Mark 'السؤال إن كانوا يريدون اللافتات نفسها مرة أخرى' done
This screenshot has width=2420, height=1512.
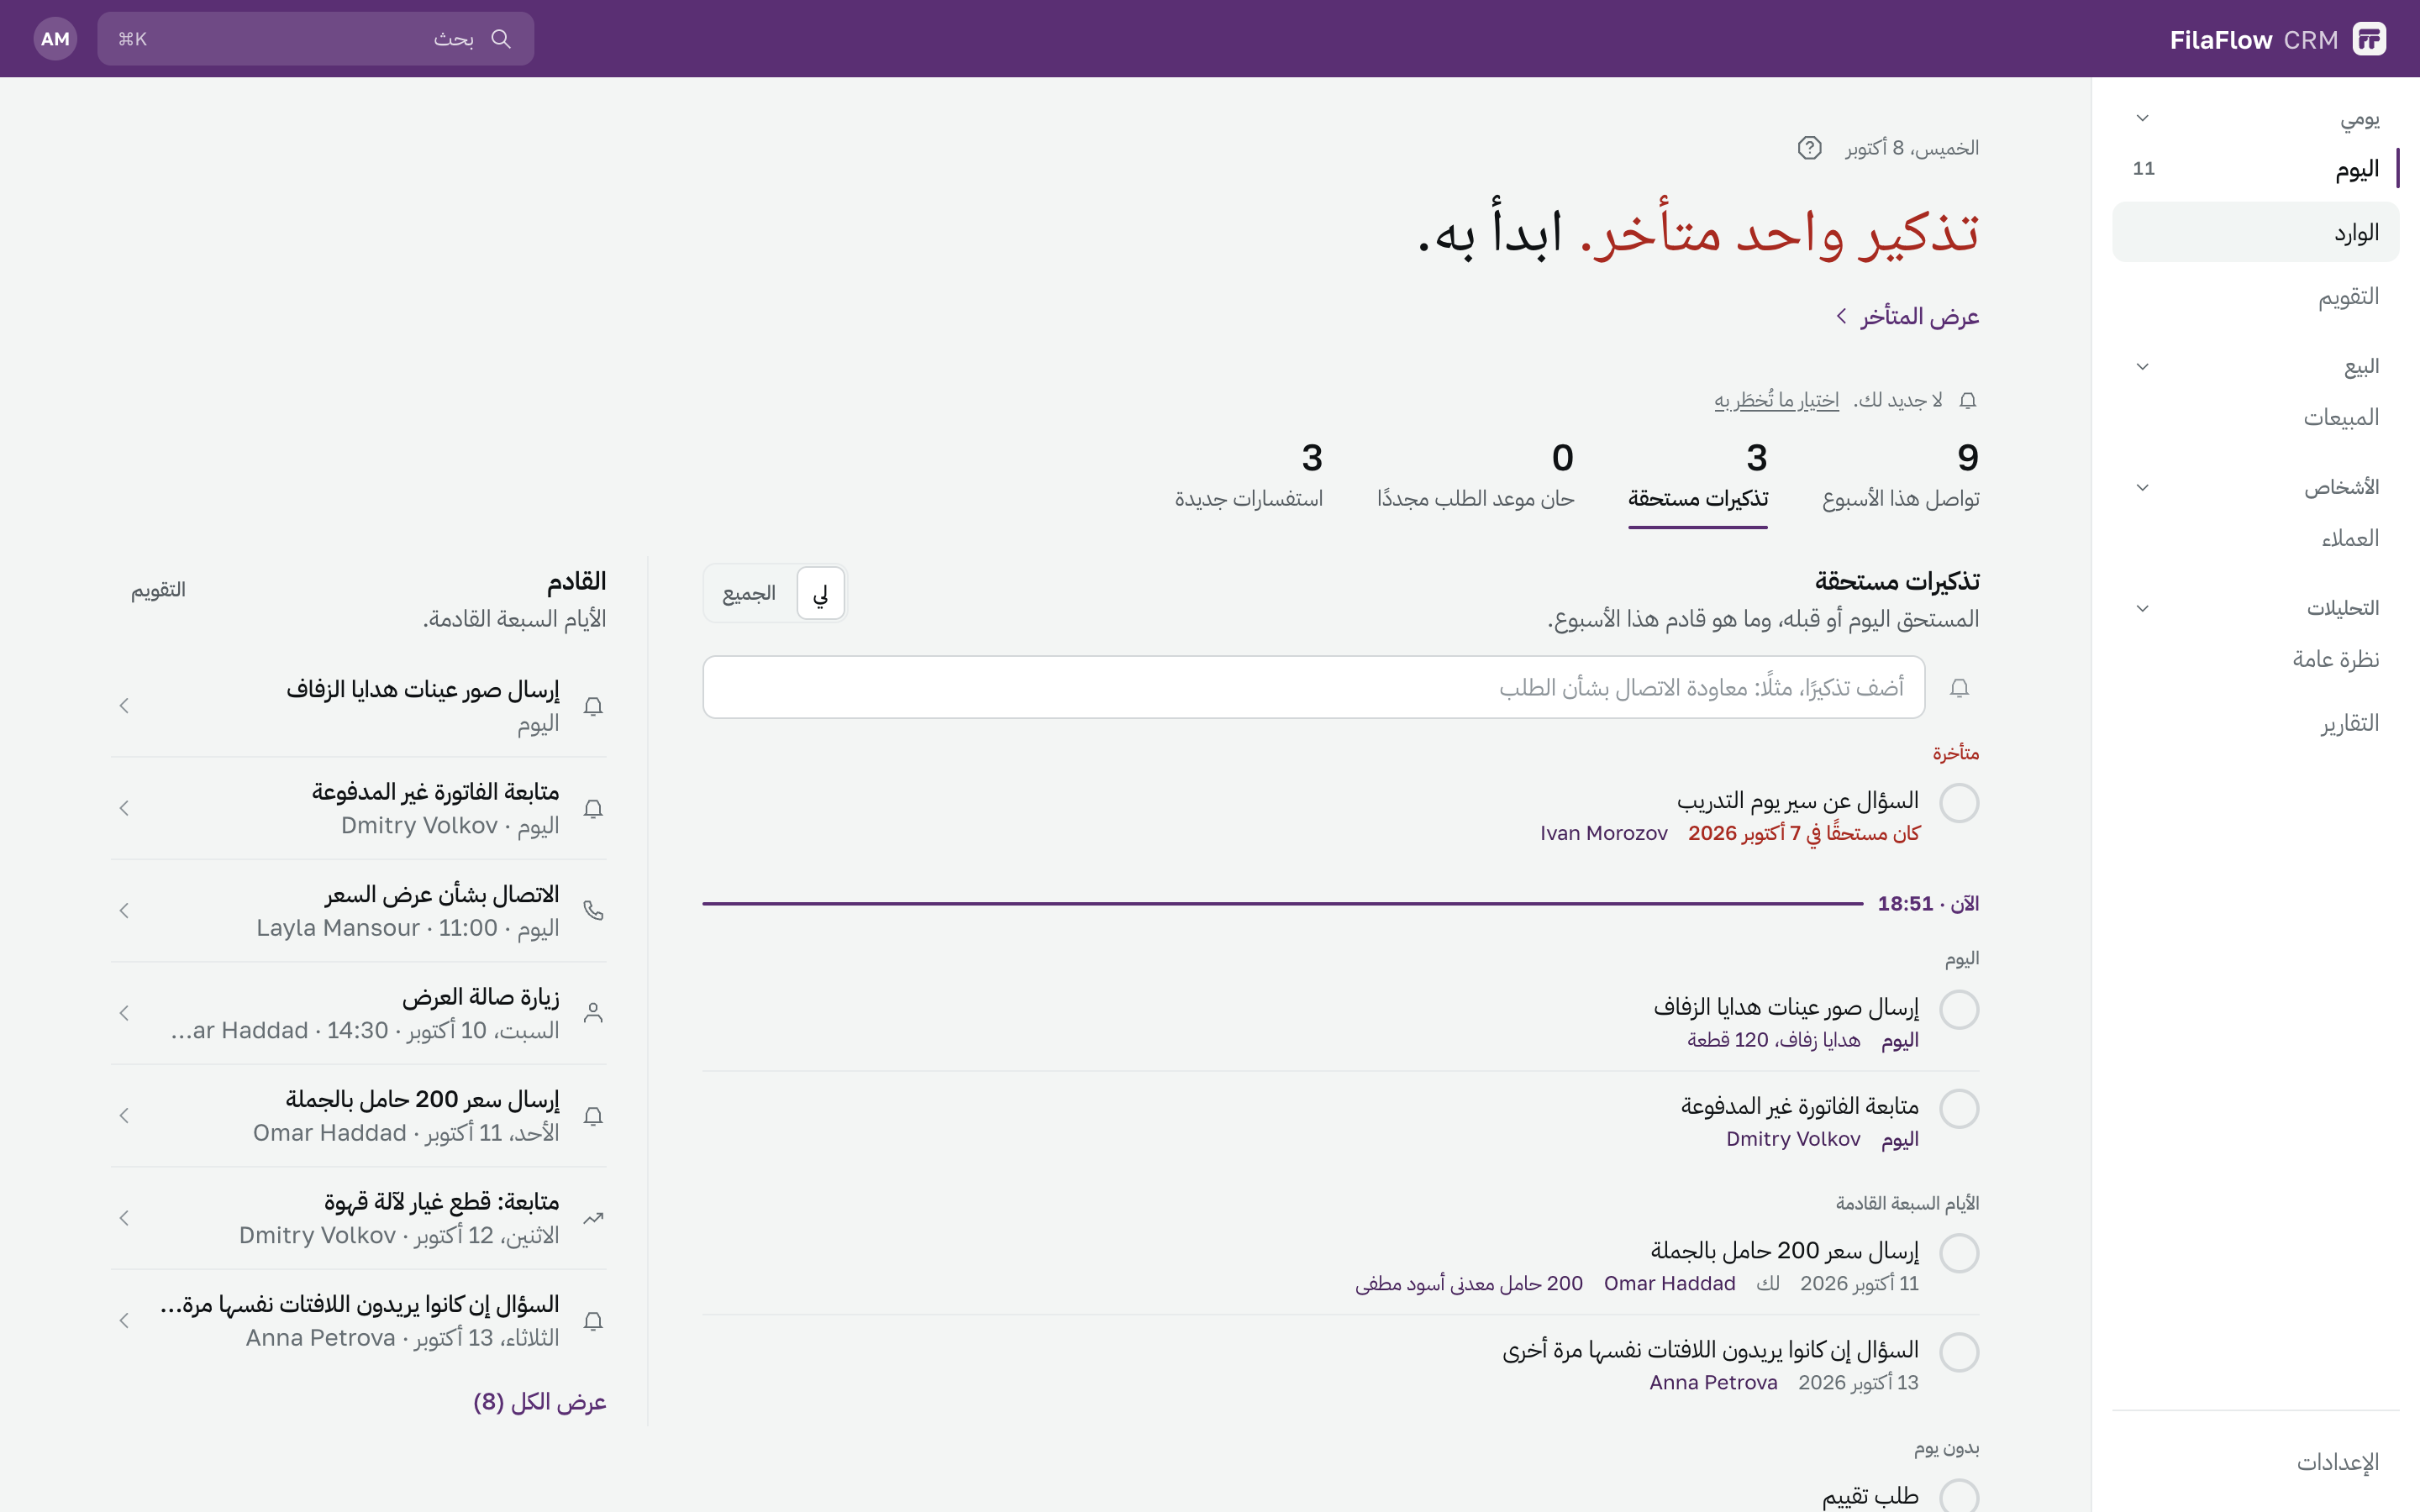pyautogui.click(x=1959, y=1352)
